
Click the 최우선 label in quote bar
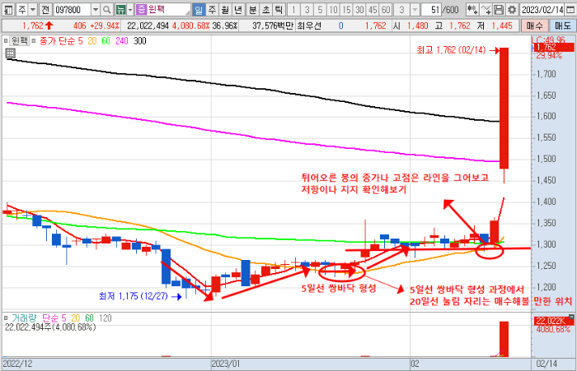(x=309, y=26)
